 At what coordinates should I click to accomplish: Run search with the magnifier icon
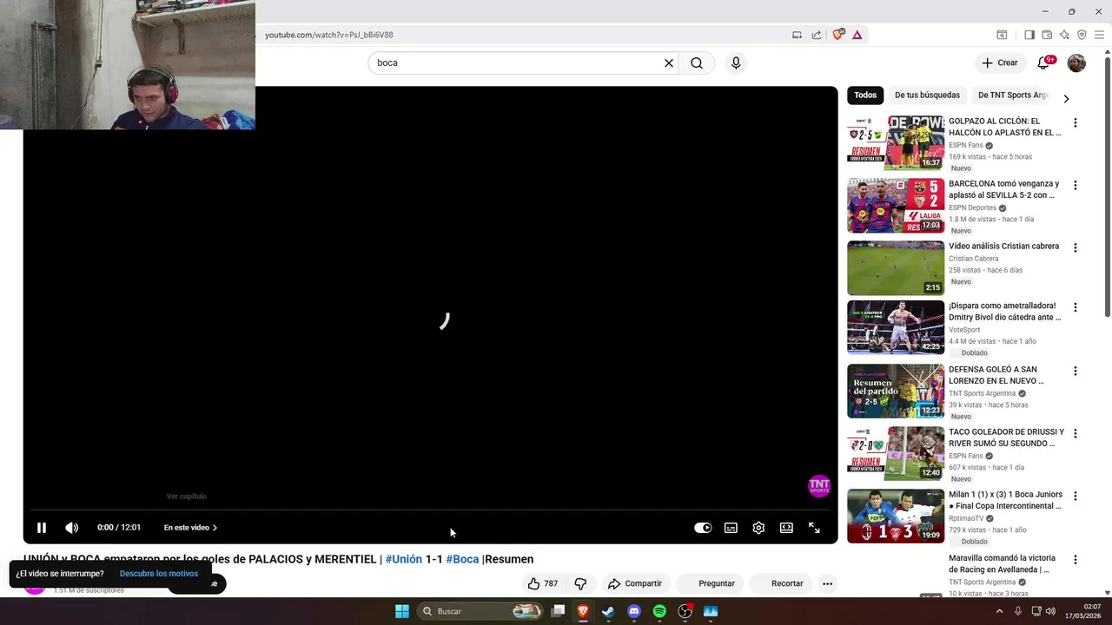(x=697, y=62)
